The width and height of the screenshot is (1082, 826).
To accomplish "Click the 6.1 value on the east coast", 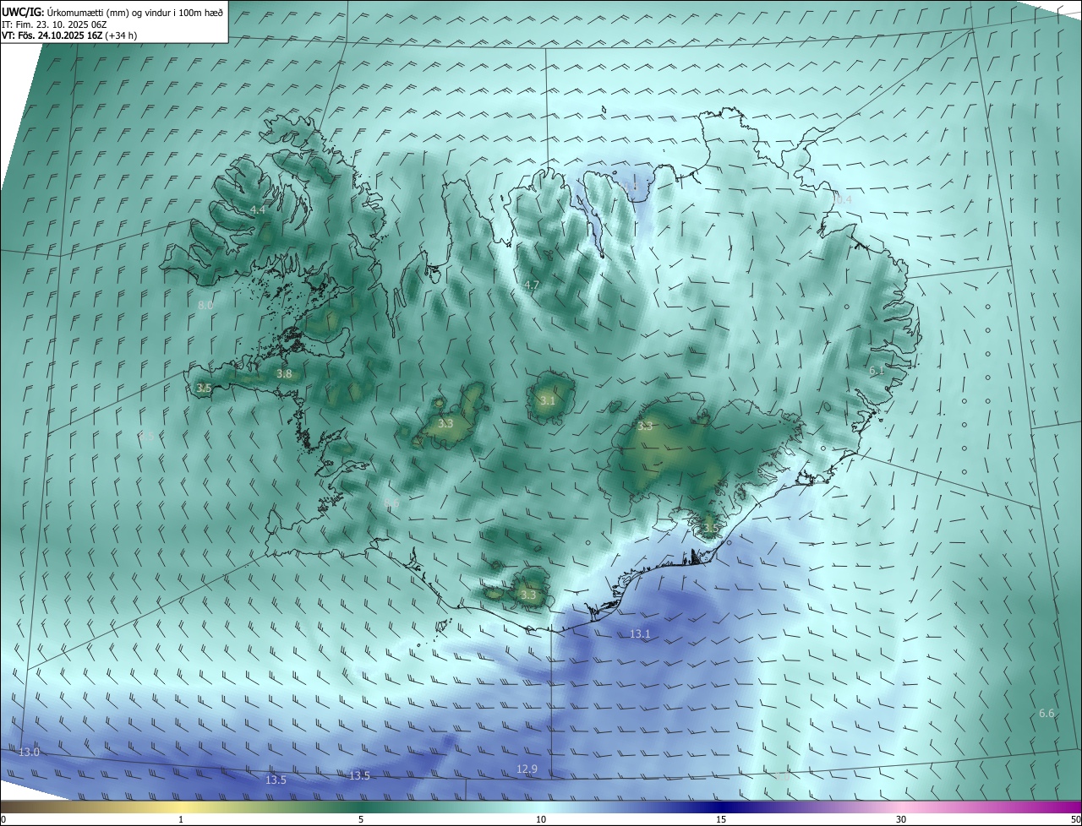I will click(x=877, y=370).
